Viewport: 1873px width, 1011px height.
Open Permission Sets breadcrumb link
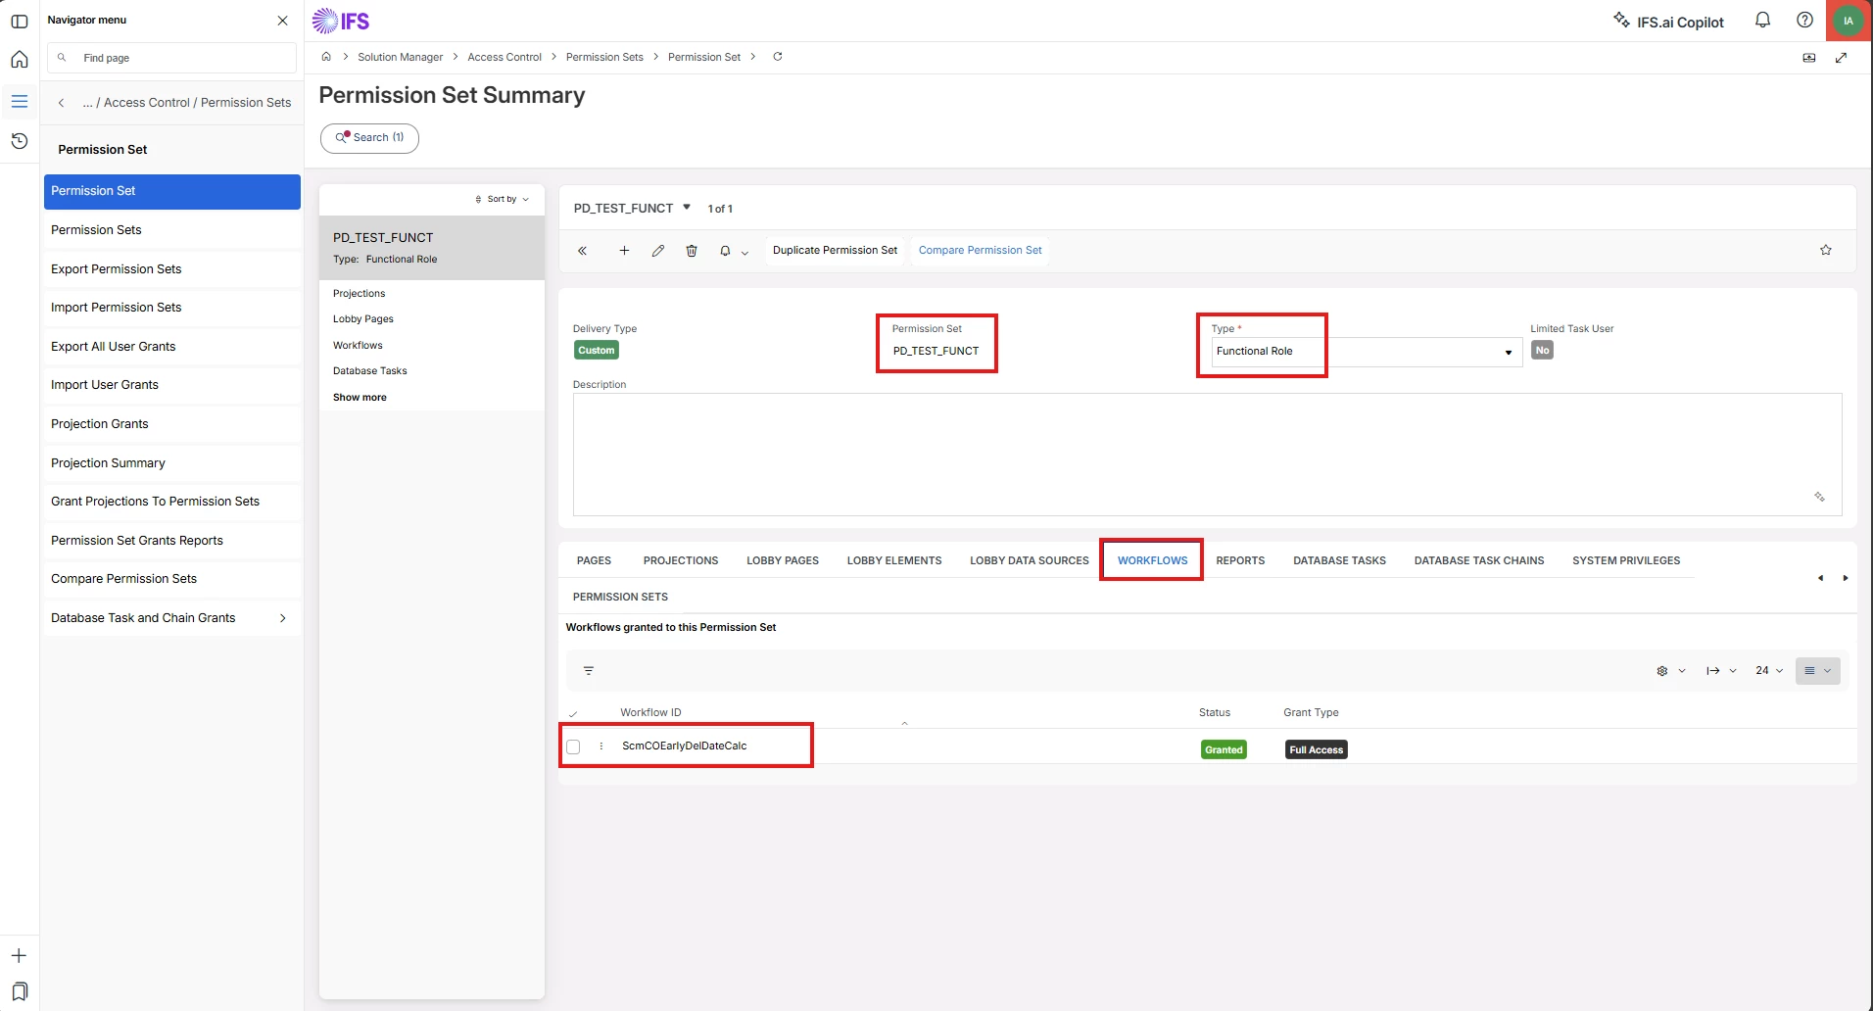click(604, 57)
